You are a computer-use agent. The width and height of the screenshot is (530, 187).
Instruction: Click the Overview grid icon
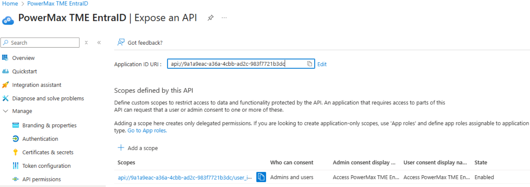click(5, 58)
